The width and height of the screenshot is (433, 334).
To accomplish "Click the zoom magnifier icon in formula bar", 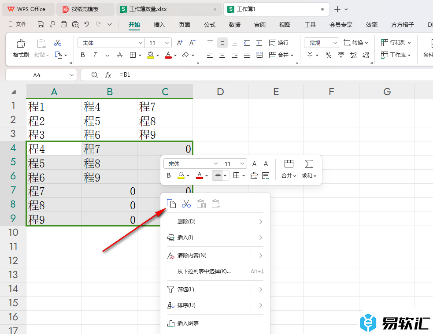I will click(94, 75).
